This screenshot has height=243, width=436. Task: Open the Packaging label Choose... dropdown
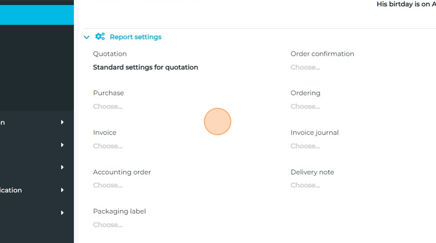108,225
